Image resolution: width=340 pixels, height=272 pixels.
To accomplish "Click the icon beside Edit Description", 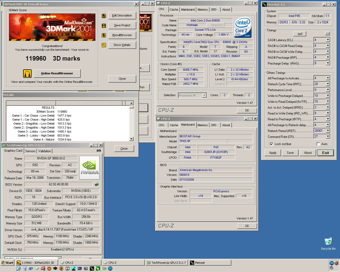I will point(104,16).
